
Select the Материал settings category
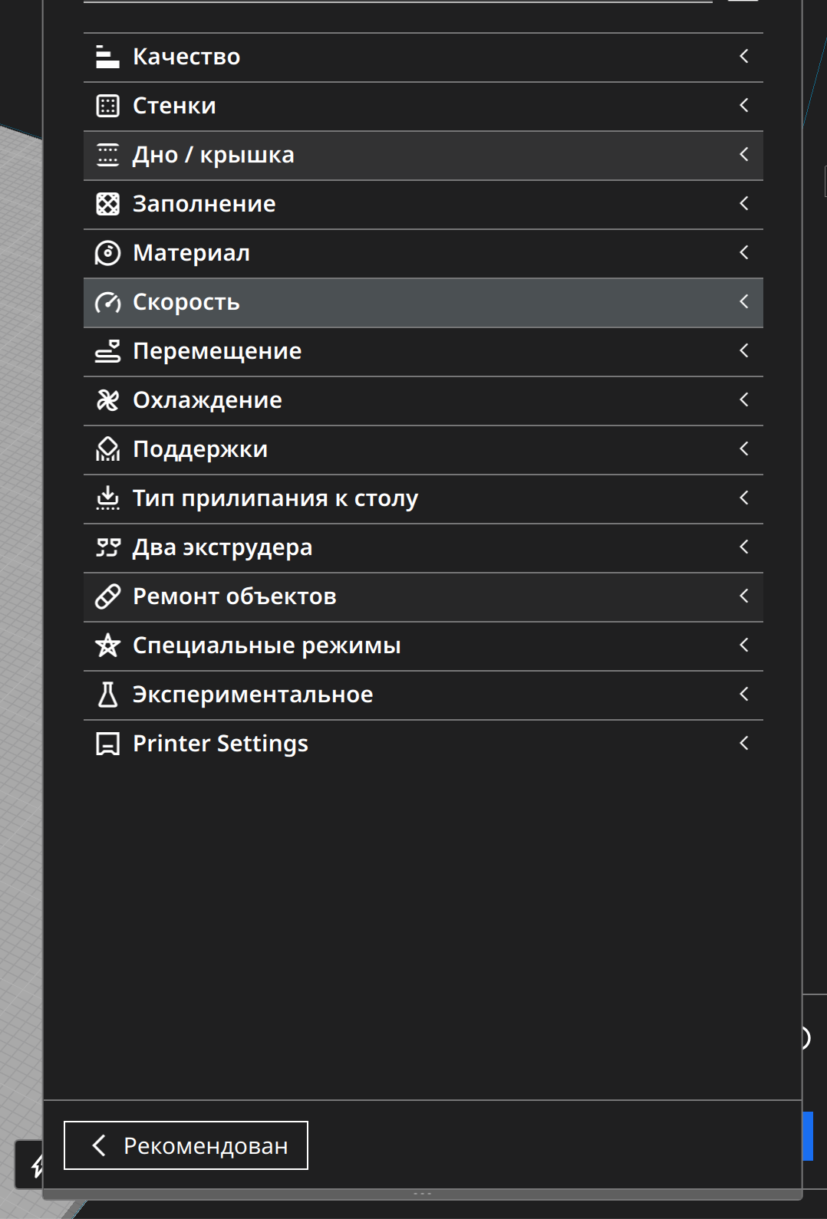(191, 253)
